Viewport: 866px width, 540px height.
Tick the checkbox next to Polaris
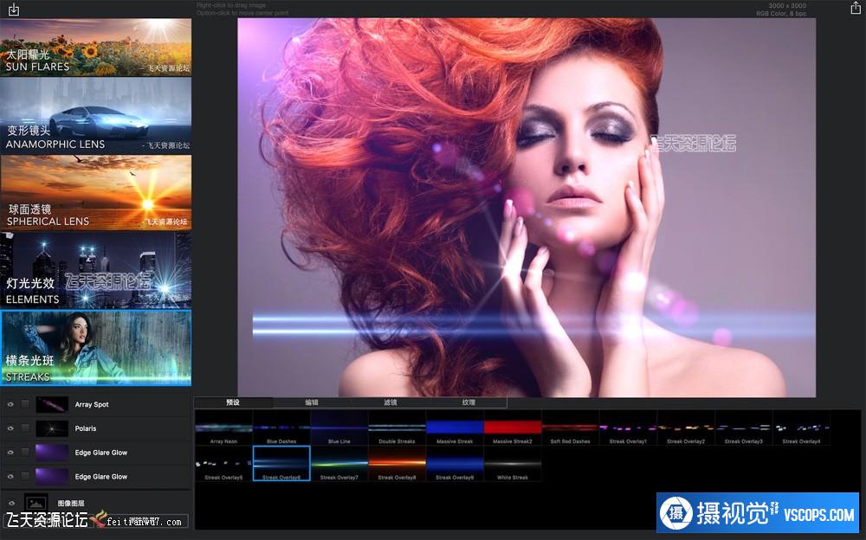click(25, 428)
